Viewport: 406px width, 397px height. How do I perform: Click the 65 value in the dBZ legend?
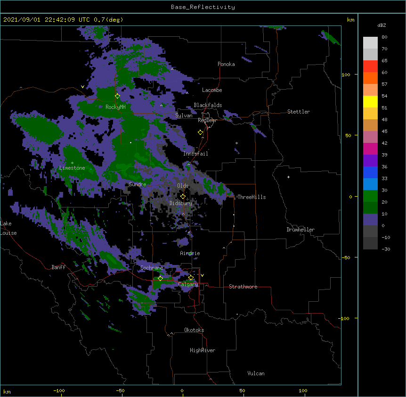[384, 60]
